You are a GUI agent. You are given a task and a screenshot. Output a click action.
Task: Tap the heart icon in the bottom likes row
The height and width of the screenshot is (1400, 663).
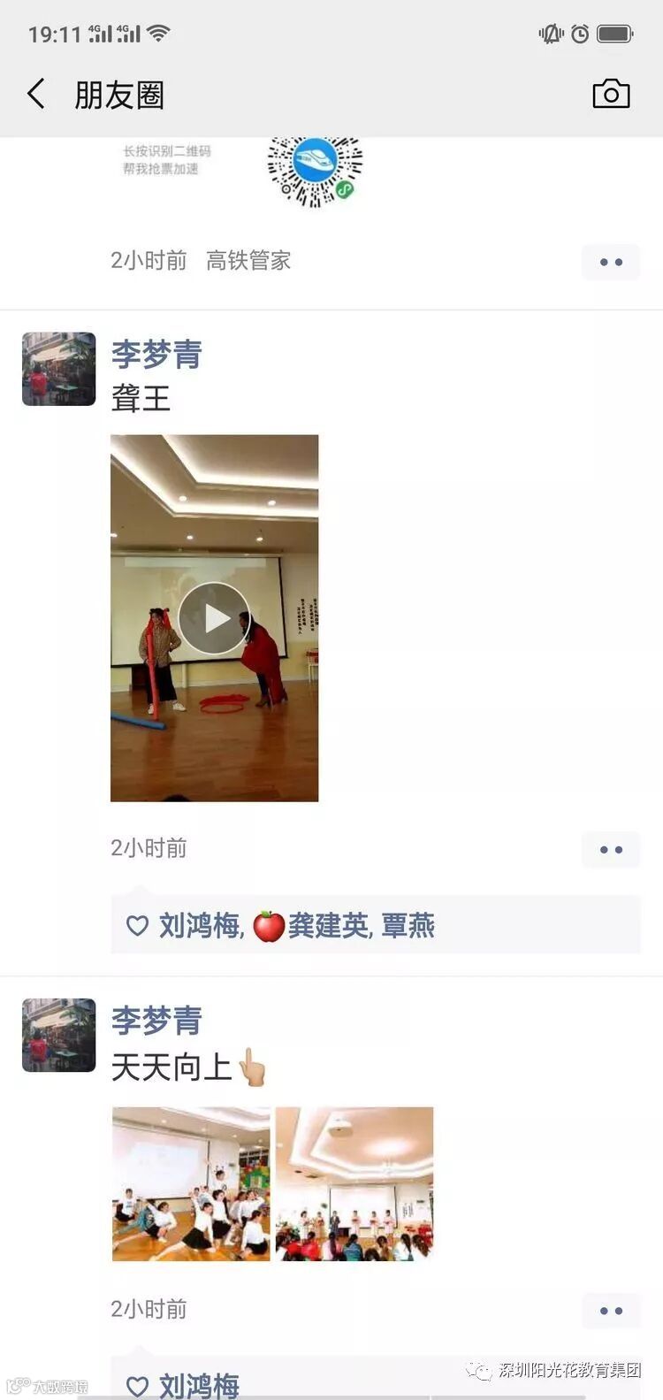[x=137, y=1386]
